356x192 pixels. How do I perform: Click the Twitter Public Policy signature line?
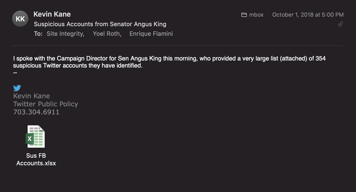pyautogui.click(x=46, y=104)
